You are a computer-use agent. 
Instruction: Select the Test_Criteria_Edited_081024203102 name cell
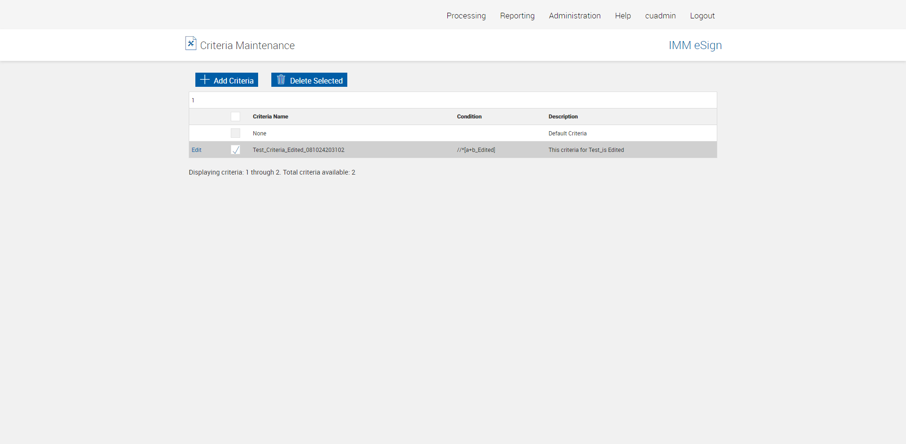[x=299, y=150]
